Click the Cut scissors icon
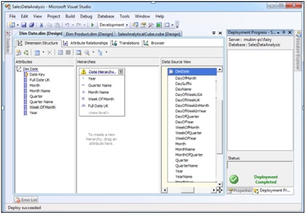Screen dimensions: 306x216 tap(42, 25)
